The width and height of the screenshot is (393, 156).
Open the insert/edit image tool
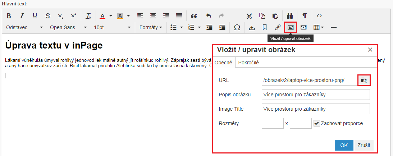click(290, 27)
